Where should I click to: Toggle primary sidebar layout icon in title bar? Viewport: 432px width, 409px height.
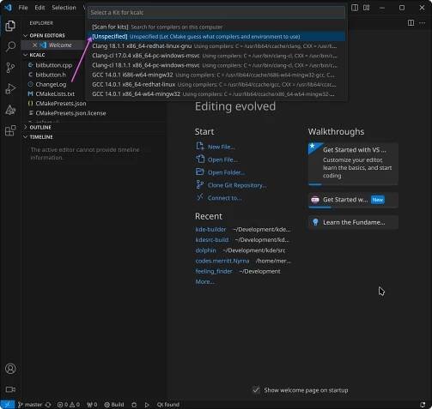click(x=355, y=8)
